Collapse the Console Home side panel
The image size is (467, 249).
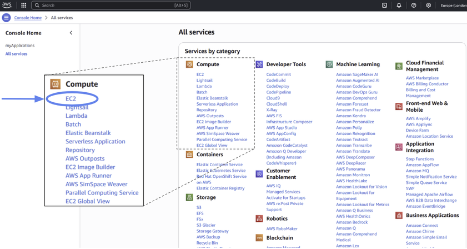coord(71,33)
